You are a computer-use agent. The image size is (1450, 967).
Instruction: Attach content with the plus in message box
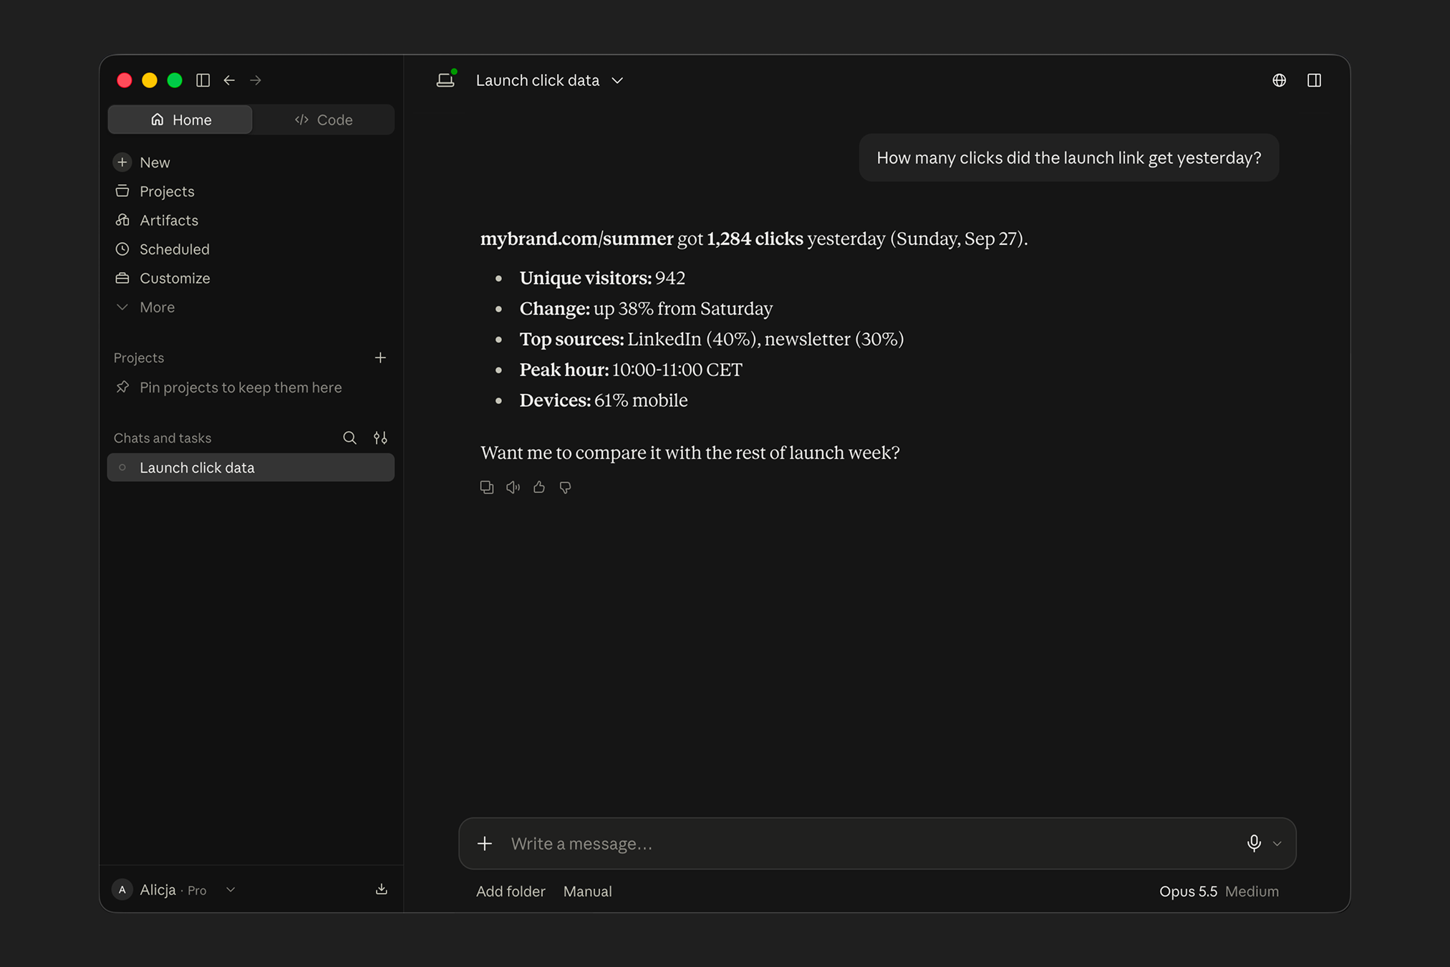pyautogui.click(x=485, y=843)
